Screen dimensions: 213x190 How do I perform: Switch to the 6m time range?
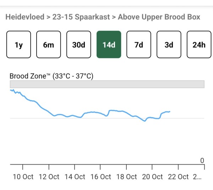(x=49, y=45)
